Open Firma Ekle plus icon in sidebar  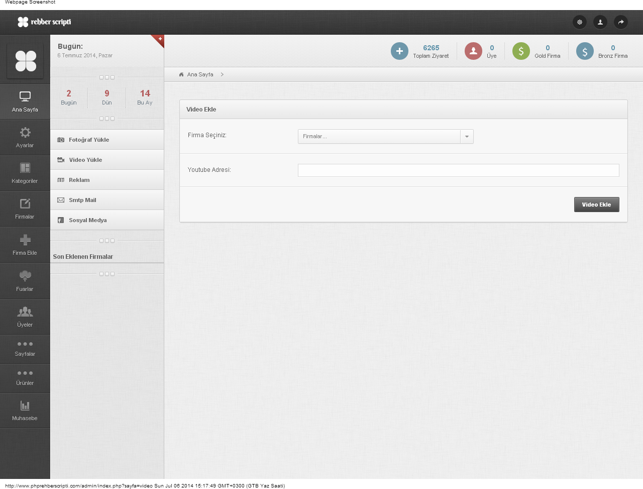click(25, 240)
